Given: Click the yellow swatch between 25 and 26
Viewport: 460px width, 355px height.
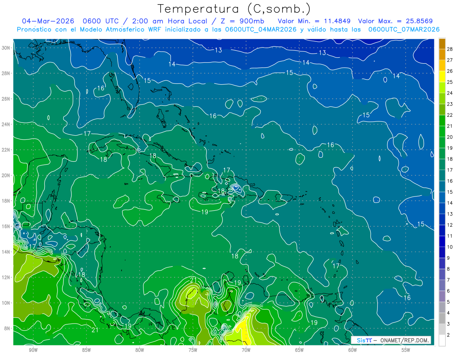Looking at the screenshot, I should click(442, 77).
